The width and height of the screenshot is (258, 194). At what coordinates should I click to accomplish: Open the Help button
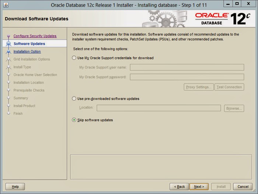[15, 187]
